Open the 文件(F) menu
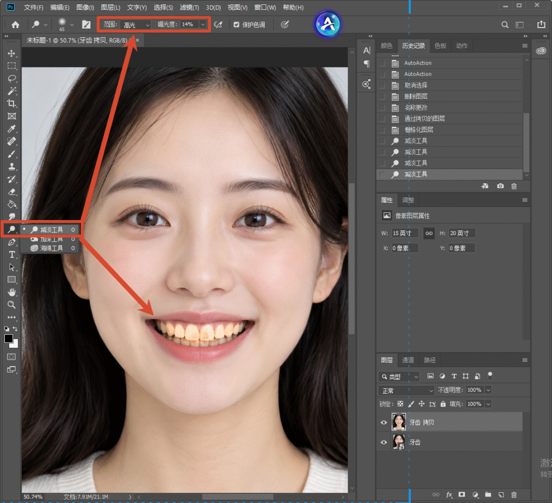Viewport: 552px width, 503px height. point(33,8)
